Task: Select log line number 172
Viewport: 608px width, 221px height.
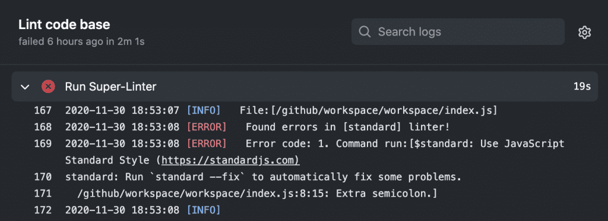Action: pyautogui.click(x=43, y=210)
